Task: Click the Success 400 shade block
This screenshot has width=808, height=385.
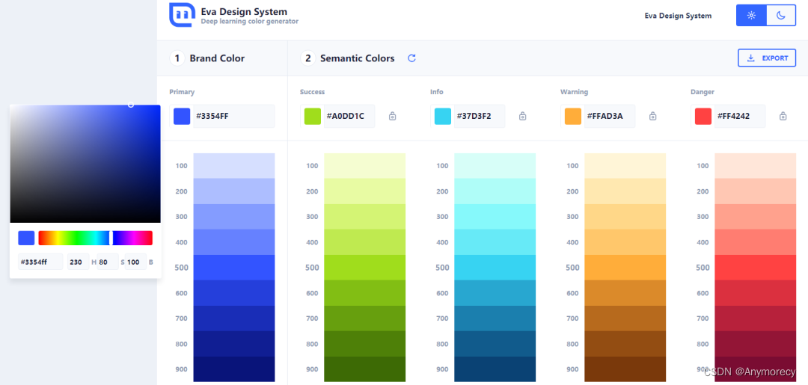Action: [365, 242]
